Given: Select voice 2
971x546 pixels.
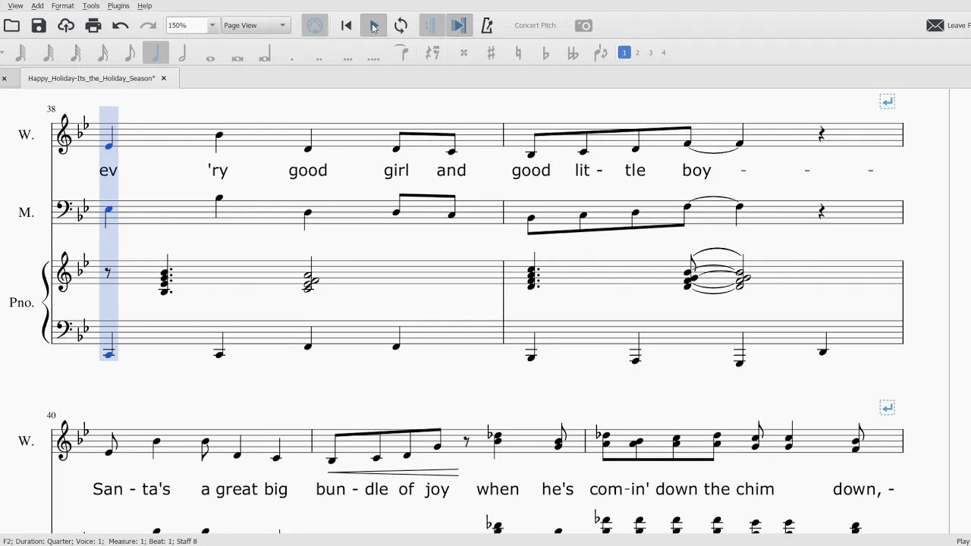Looking at the screenshot, I should (x=637, y=52).
